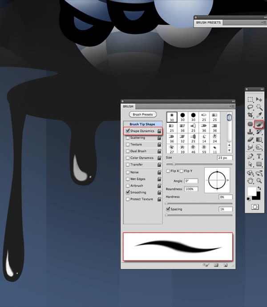267x307 pixels.
Task: Select the Brush Tip Shape section
Action: [x=142, y=124]
